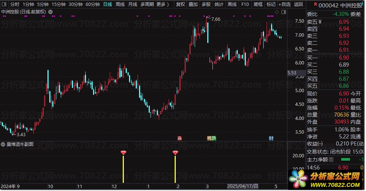Select the 卖五 6.95 order row

point(335,22)
